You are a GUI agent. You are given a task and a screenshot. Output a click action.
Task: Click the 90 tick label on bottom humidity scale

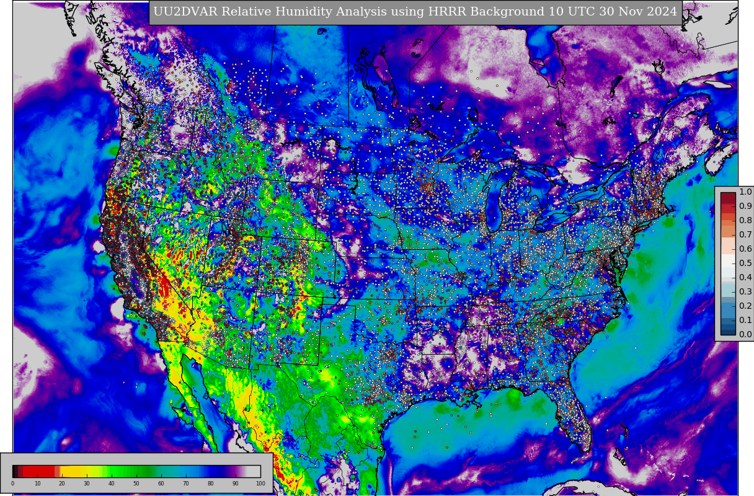pyautogui.click(x=236, y=484)
